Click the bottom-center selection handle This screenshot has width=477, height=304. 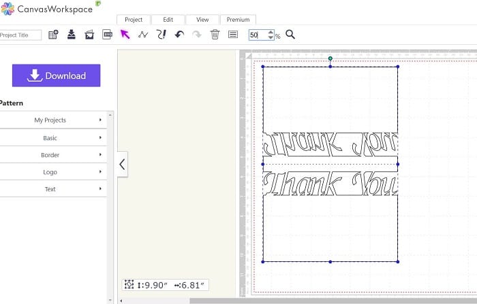click(x=330, y=261)
